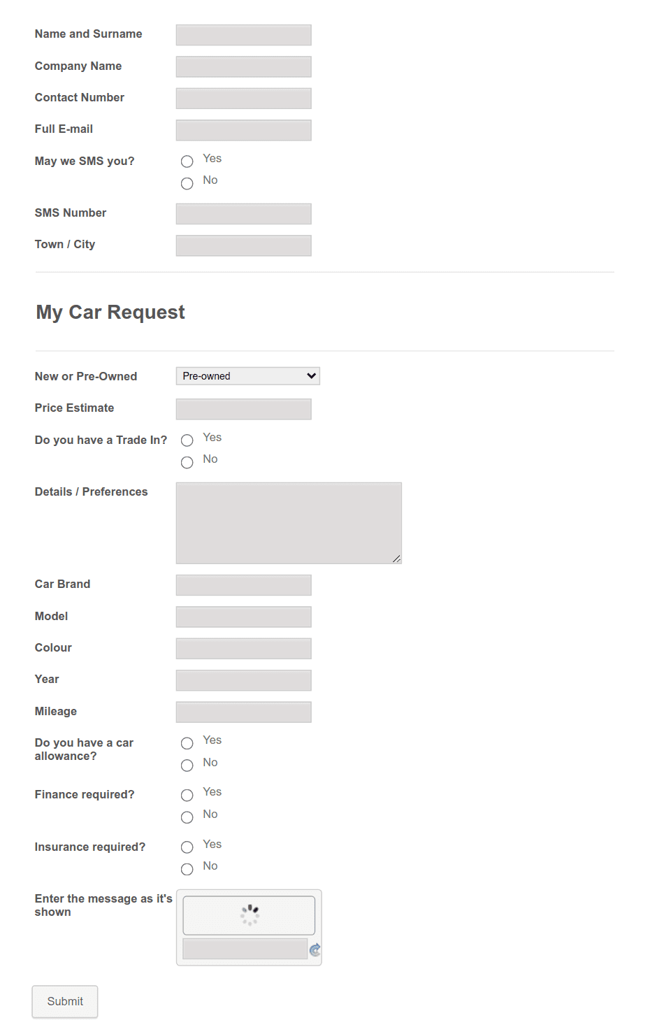Refresh the captcha image
650x1034 pixels.
[x=315, y=950]
